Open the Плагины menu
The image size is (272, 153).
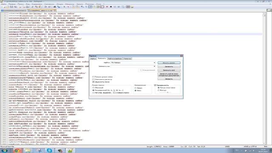(90, 4)
